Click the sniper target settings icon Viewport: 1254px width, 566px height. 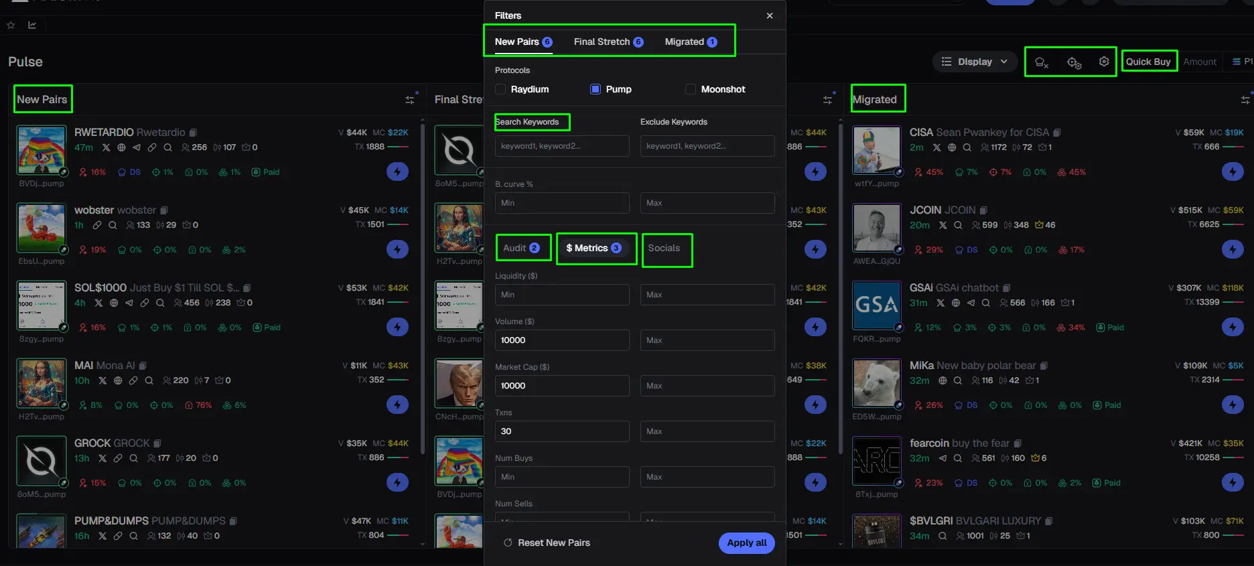[x=1074, y=62]
